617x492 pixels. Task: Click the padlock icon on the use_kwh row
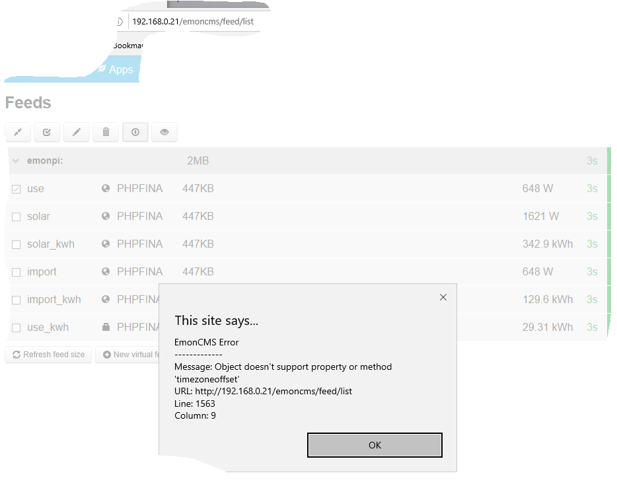pos(106,327)
